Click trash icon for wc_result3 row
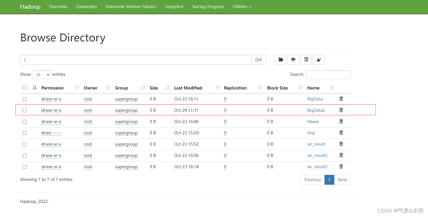The height and width of the screenshot is (216, 428). pos(341,166)
